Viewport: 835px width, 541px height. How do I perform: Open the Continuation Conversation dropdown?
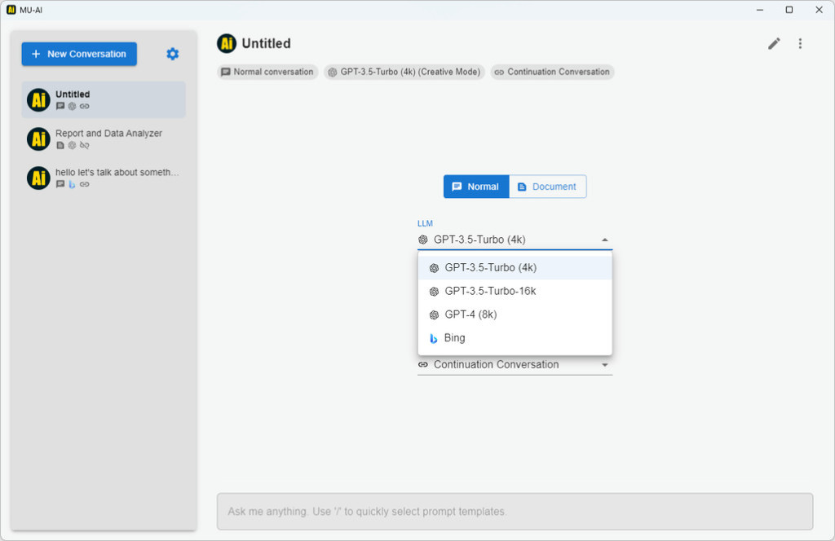515,365
